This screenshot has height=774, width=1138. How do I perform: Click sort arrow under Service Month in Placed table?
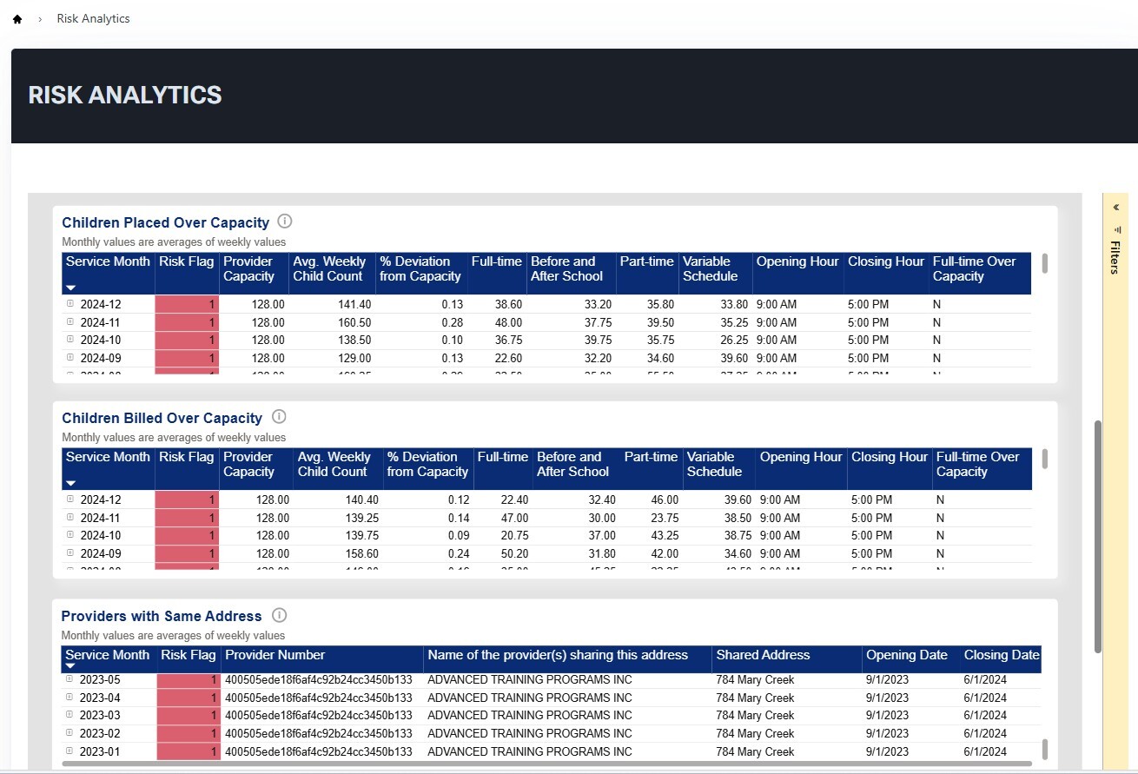(x=71, y=288)
